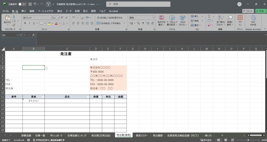
Task: Open the ファイル menu
Action: click(x=5, y=11)
